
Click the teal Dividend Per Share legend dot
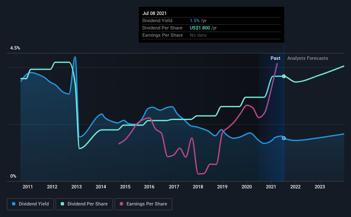tap(62, 204)
